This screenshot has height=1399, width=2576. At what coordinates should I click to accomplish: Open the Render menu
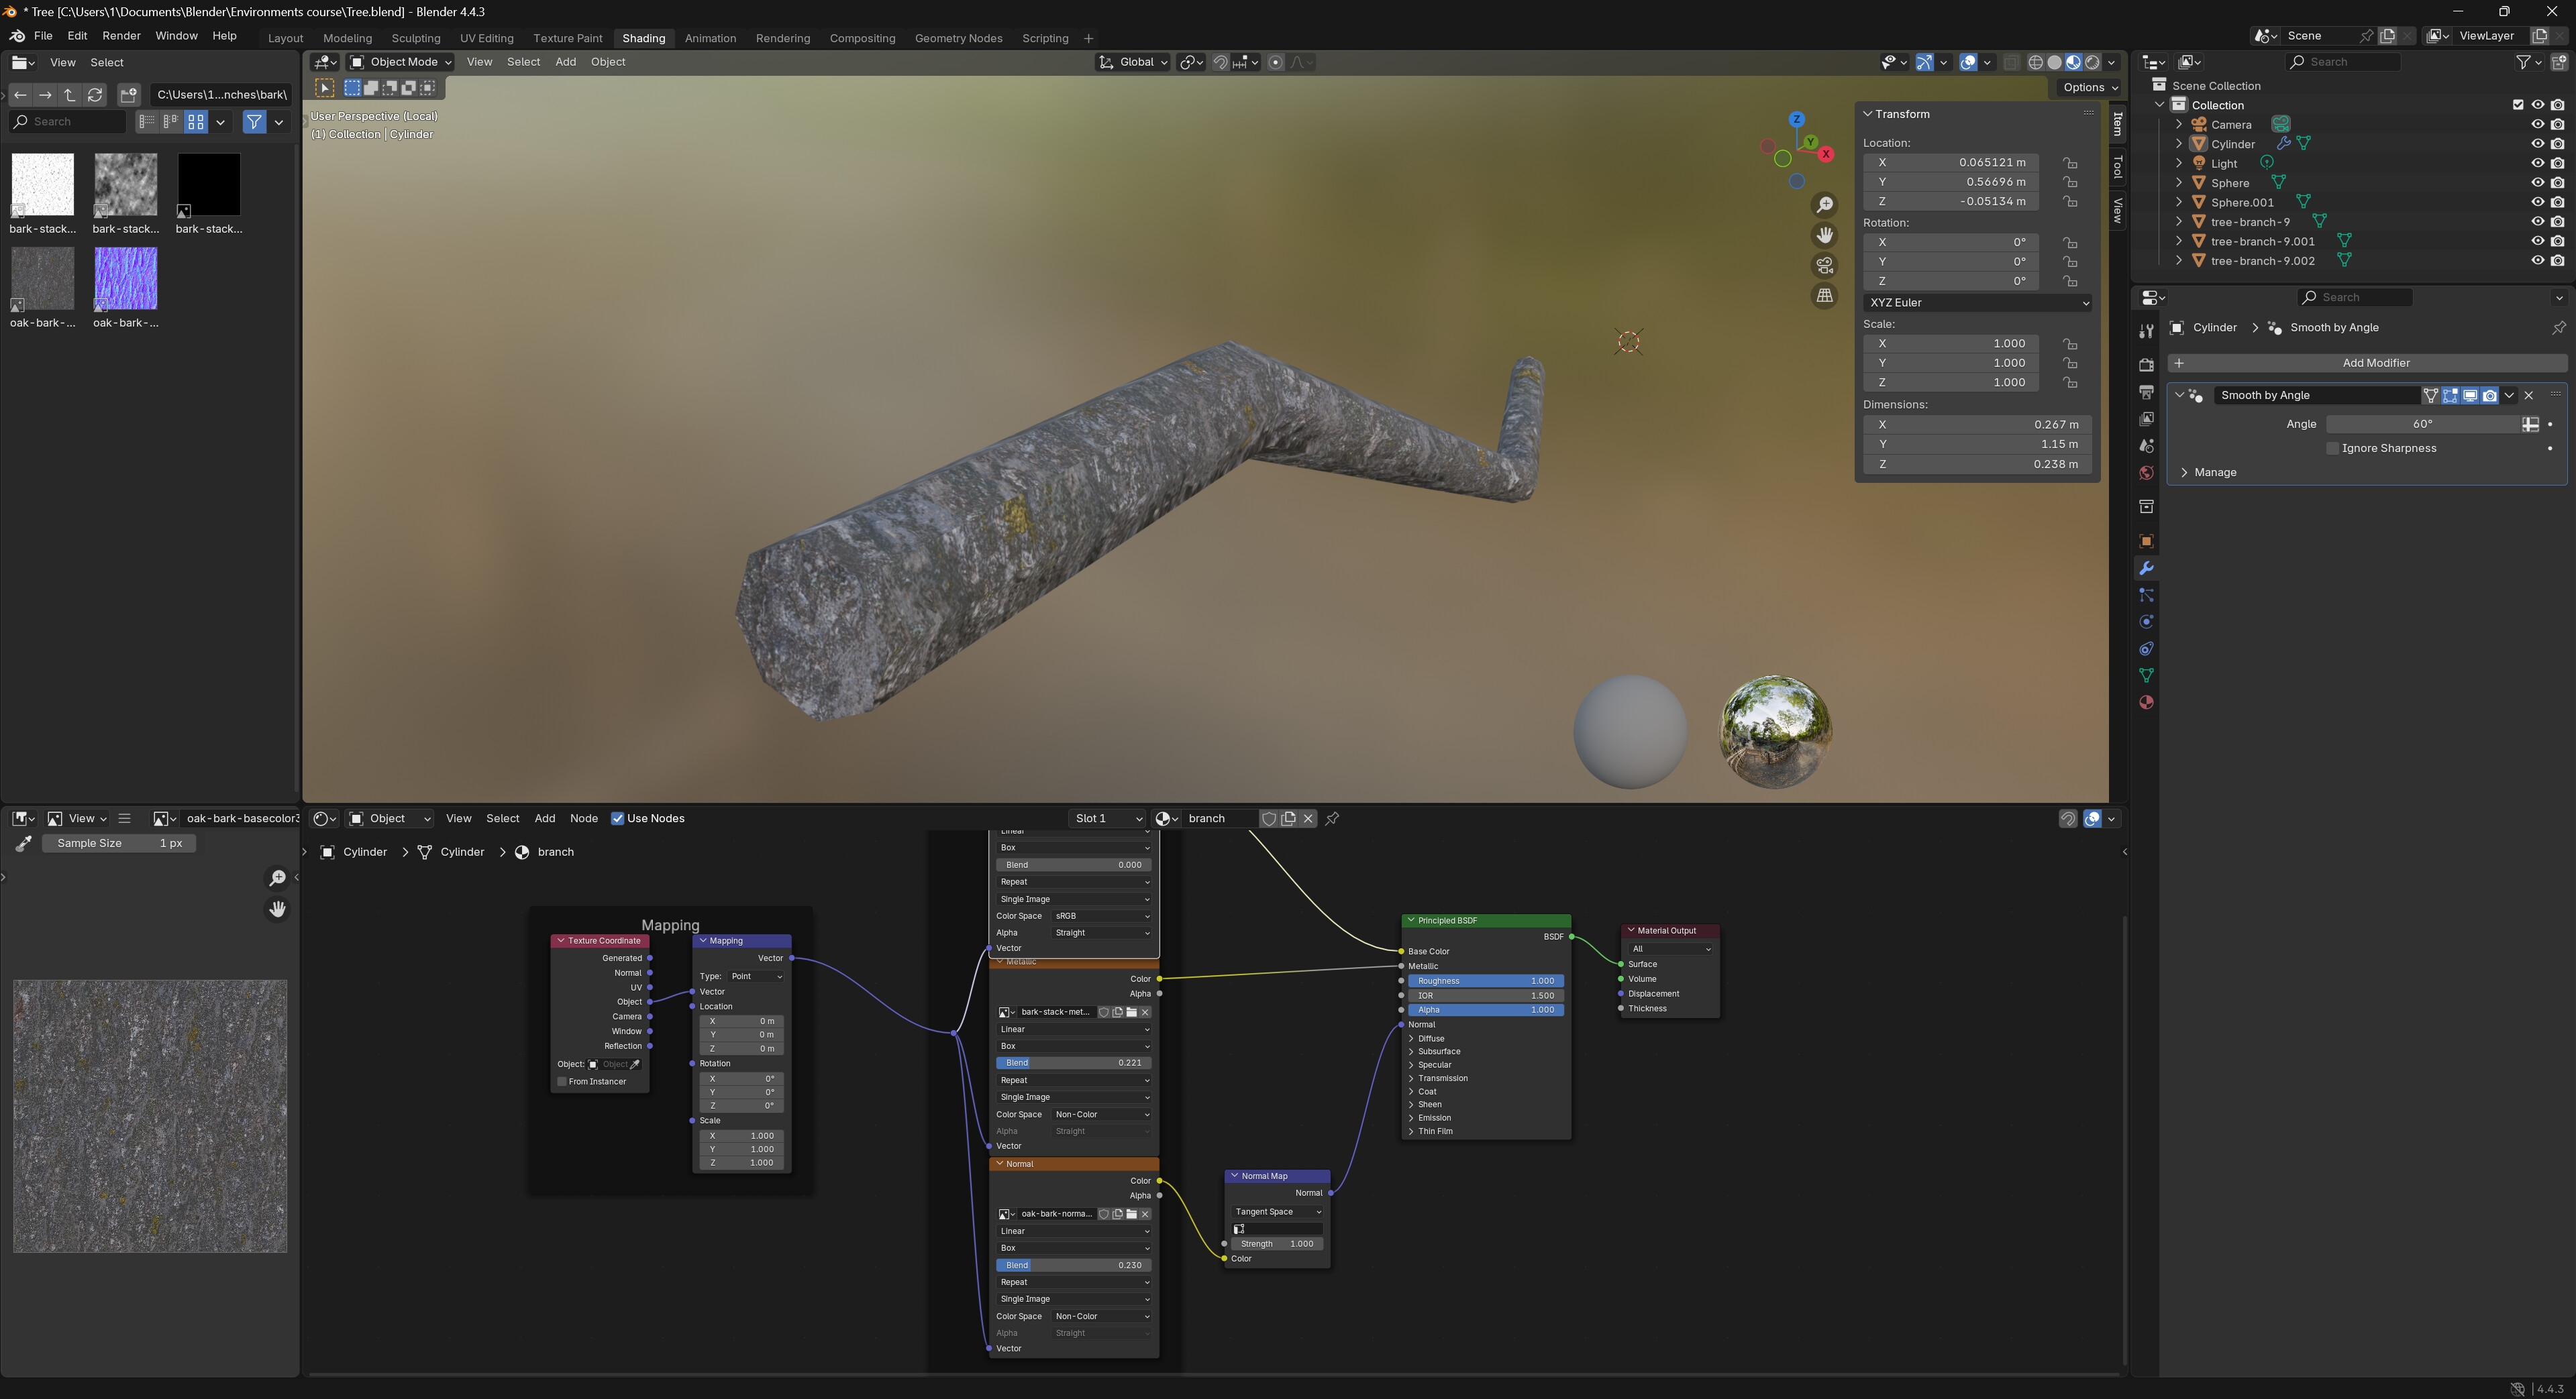pyautogui.click(x=121, y=35)
